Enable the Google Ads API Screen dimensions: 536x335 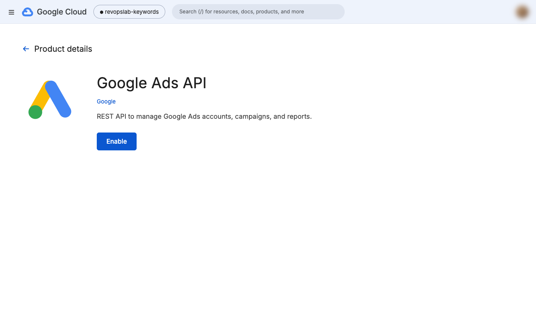pos(117,141)
